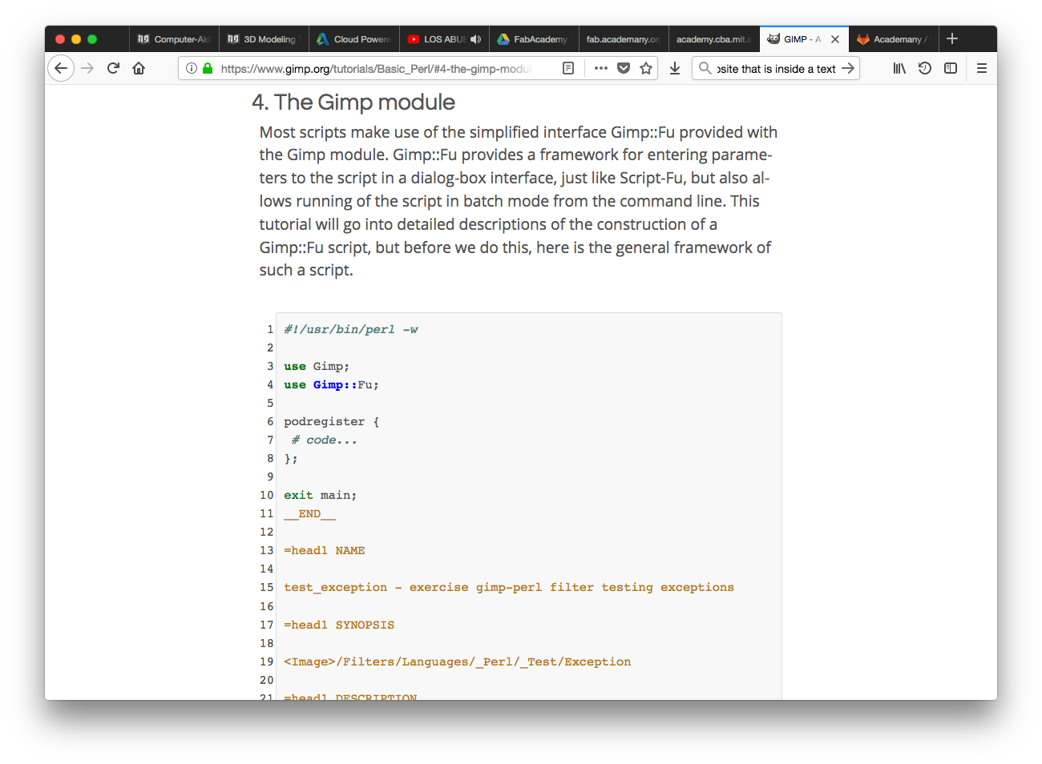
Task: Open a new tab with plus button
Action: pos(952,38)
